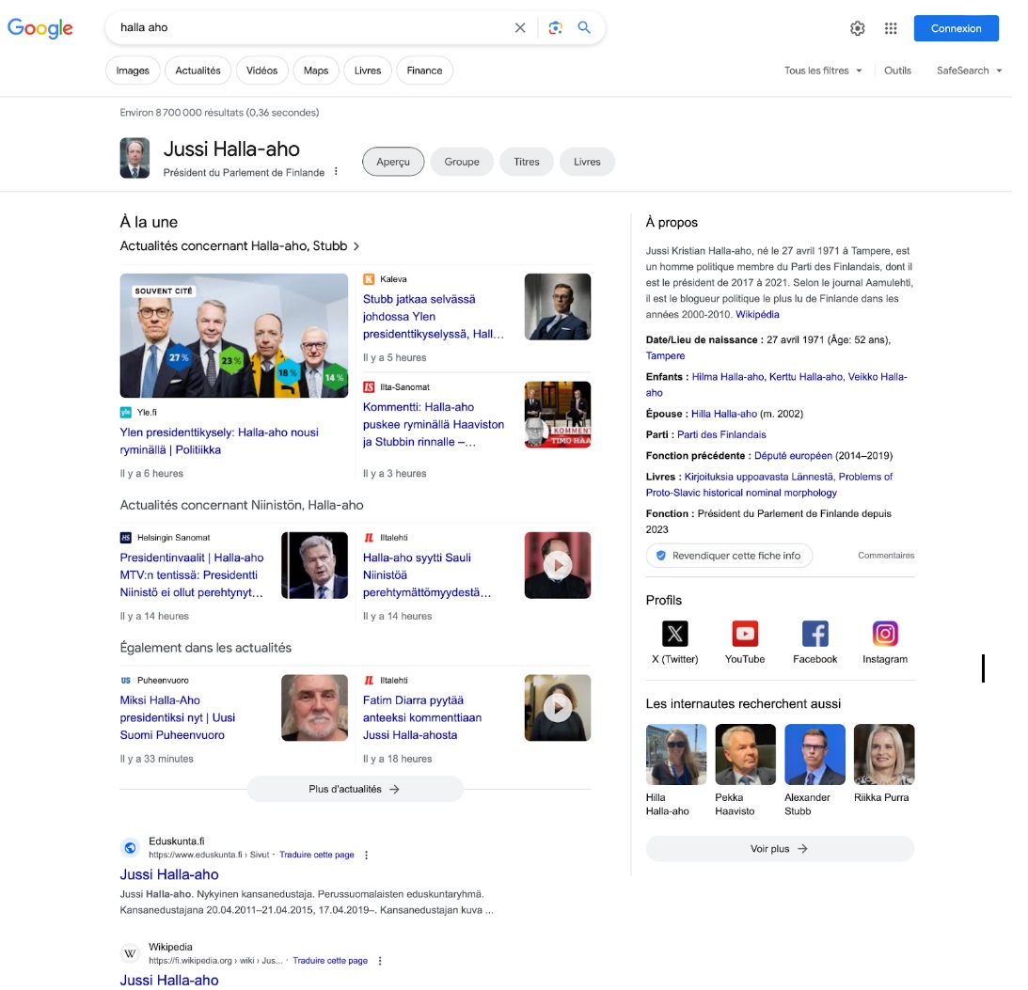Expand Actualités concernant Halla-aho, Stubb chevron
This screenshot has height=990, width=1028.
356,246
